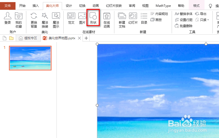The width and height of the screenshot is (219, 138).
Task: Switch to 动画 ribbon tab
Action: [x=96, y=6]
